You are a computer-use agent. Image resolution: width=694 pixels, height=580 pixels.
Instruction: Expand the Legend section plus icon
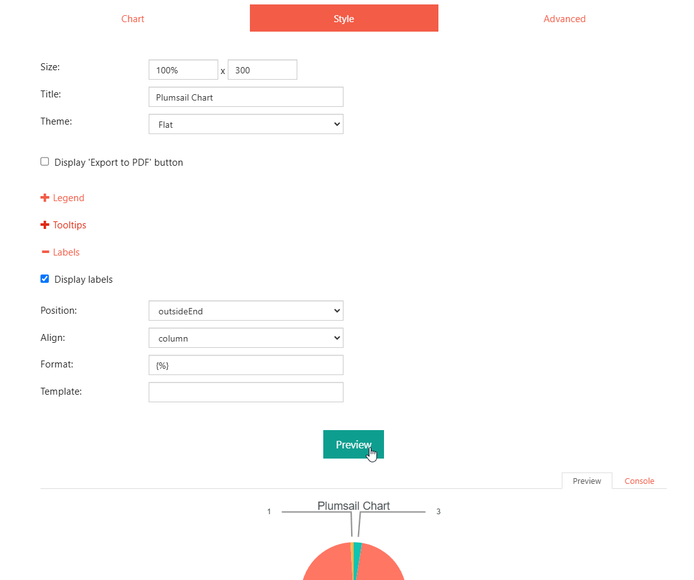click(45, 198)
